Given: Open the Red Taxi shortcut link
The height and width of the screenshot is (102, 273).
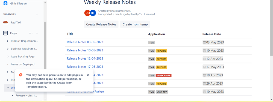Looking at the screenshot, I should point(16,22).
